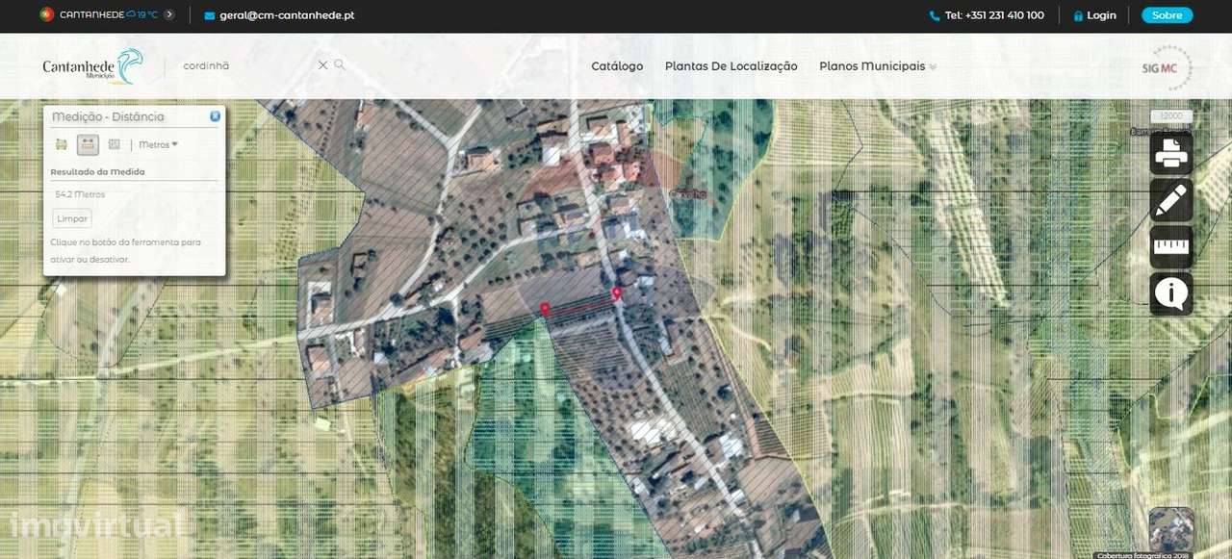This screenshot has height=559, width=1232.
Task: Click the geral@cm-cantanhede.pt email link
Action: (x=287, y=15)
